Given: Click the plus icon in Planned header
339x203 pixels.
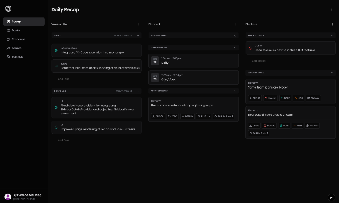Looking at the screenshot, I should click(236, 24).
